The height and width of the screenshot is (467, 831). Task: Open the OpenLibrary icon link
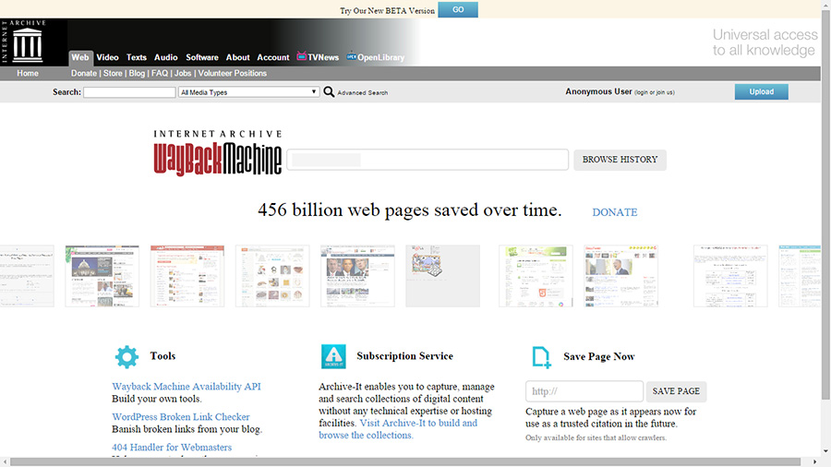[375, 57]
